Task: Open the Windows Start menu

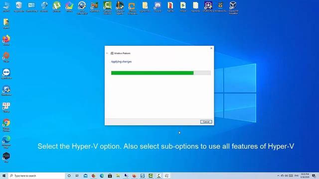Action: click(x=4, y=176)
